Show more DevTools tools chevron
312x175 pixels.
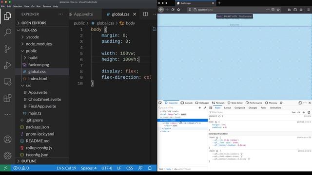point(281,103)
